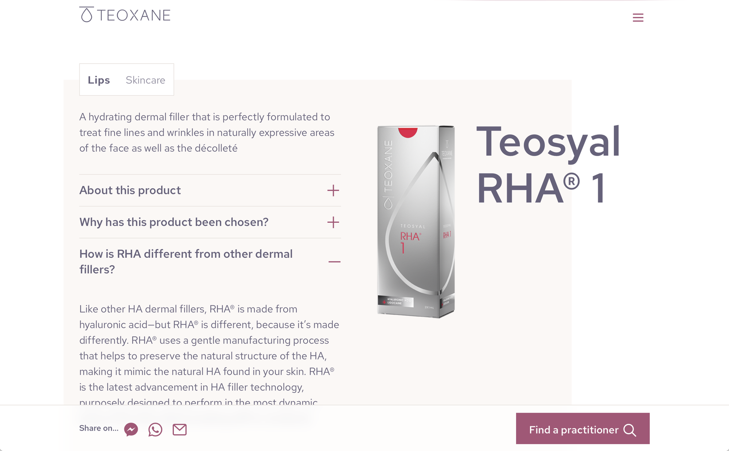Click the Teosyal RHA 1 product box image

416,221
